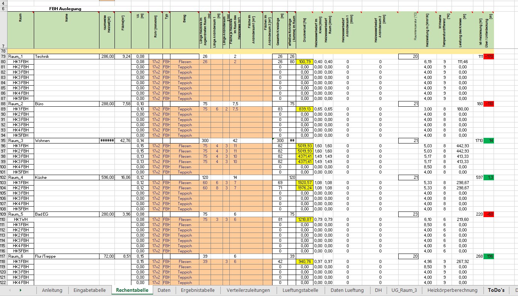The height and width of the screenshot is (296, 518).
Task: Click the Raum_3 Wohnen name cell
Action: [x=66, y=140]
